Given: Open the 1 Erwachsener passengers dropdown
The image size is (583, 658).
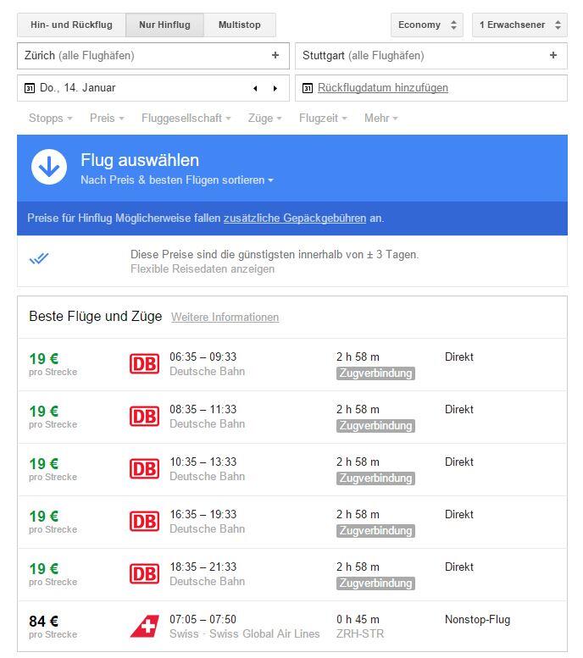Looking at the screenshot, I should (519, 25).
